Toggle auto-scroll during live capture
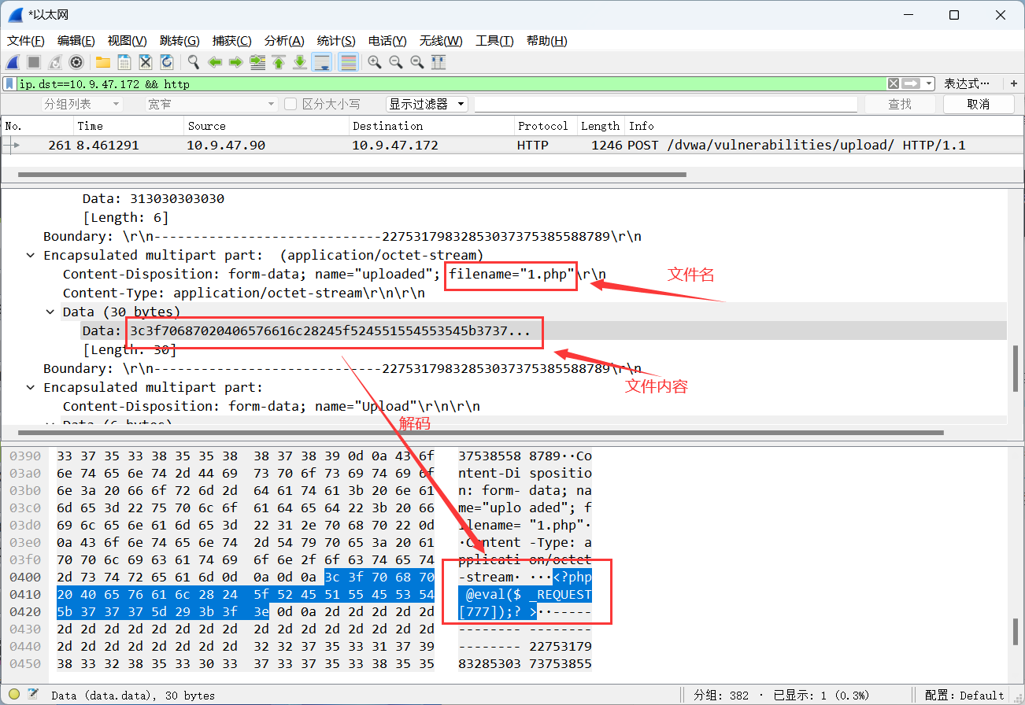 coord(321,62)
